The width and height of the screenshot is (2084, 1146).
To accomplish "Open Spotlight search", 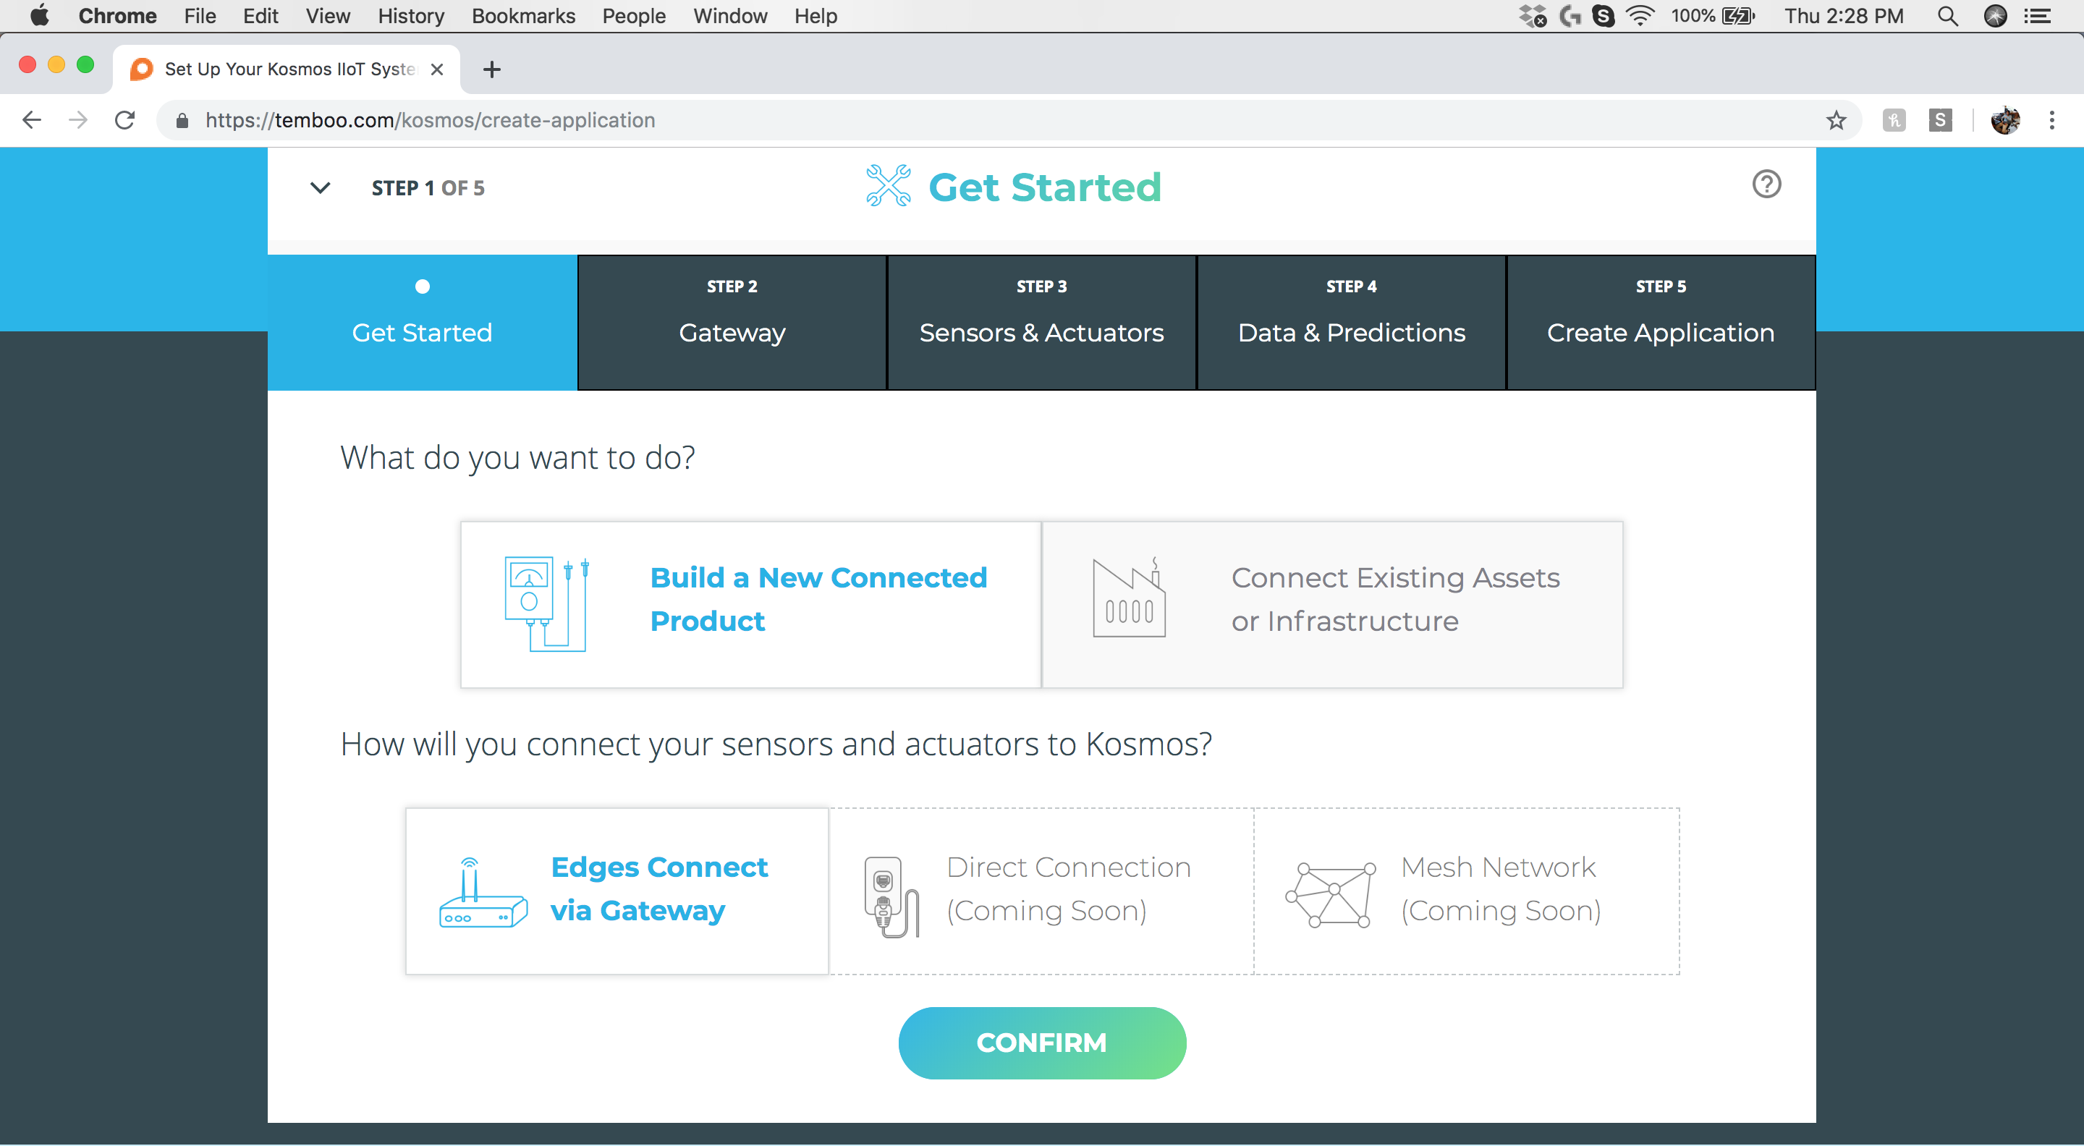I will (x=1948, y=16).
